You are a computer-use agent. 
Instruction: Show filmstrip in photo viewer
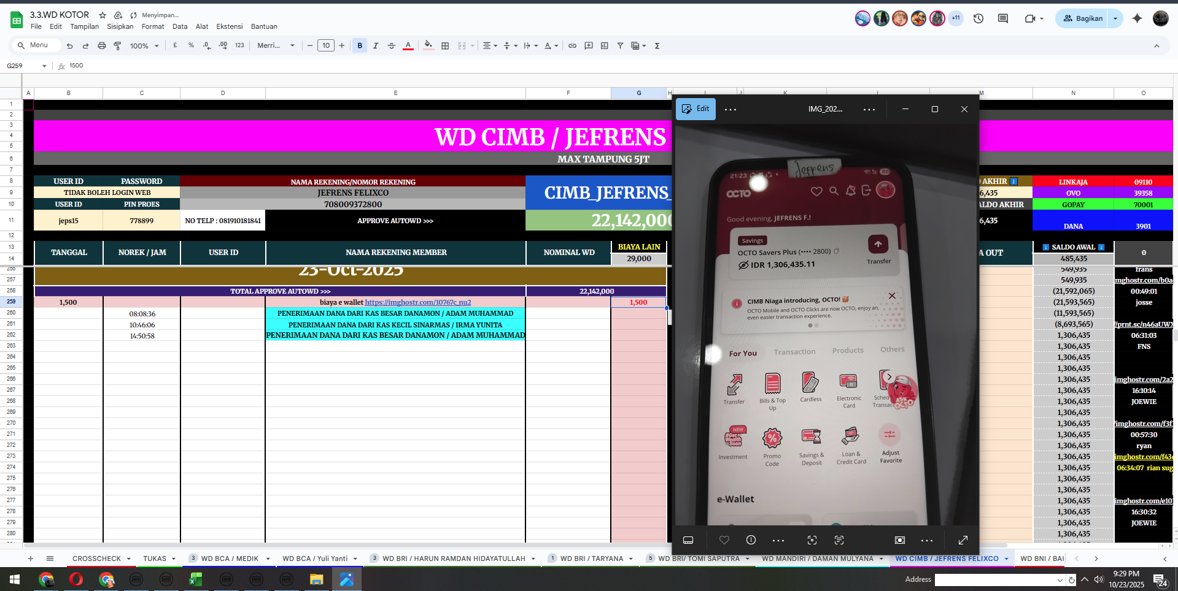tap(688, 540)
